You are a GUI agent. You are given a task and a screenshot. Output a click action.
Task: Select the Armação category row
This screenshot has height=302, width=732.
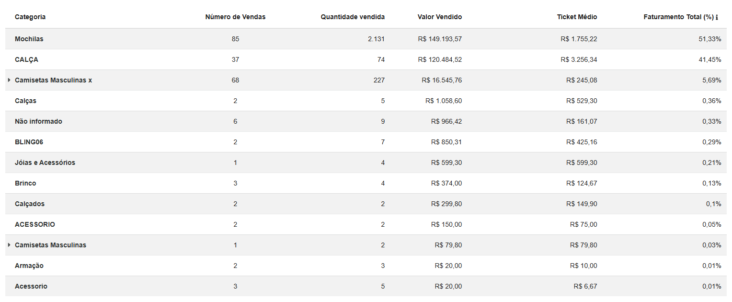point(29,266)
